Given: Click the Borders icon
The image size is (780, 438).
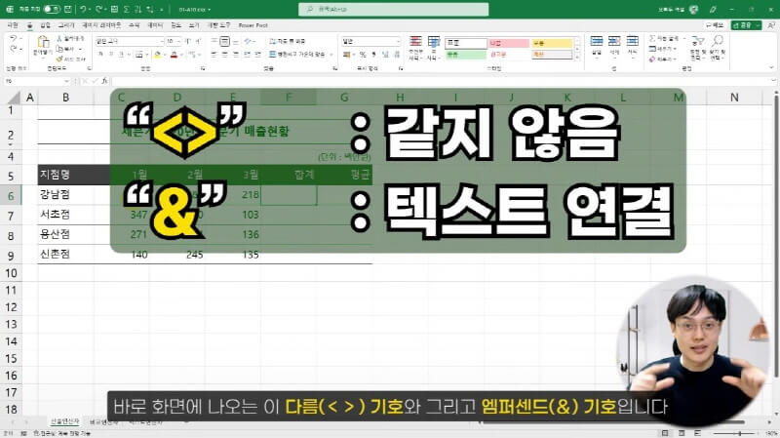Looking at the screenshot, I should point(138,55).
